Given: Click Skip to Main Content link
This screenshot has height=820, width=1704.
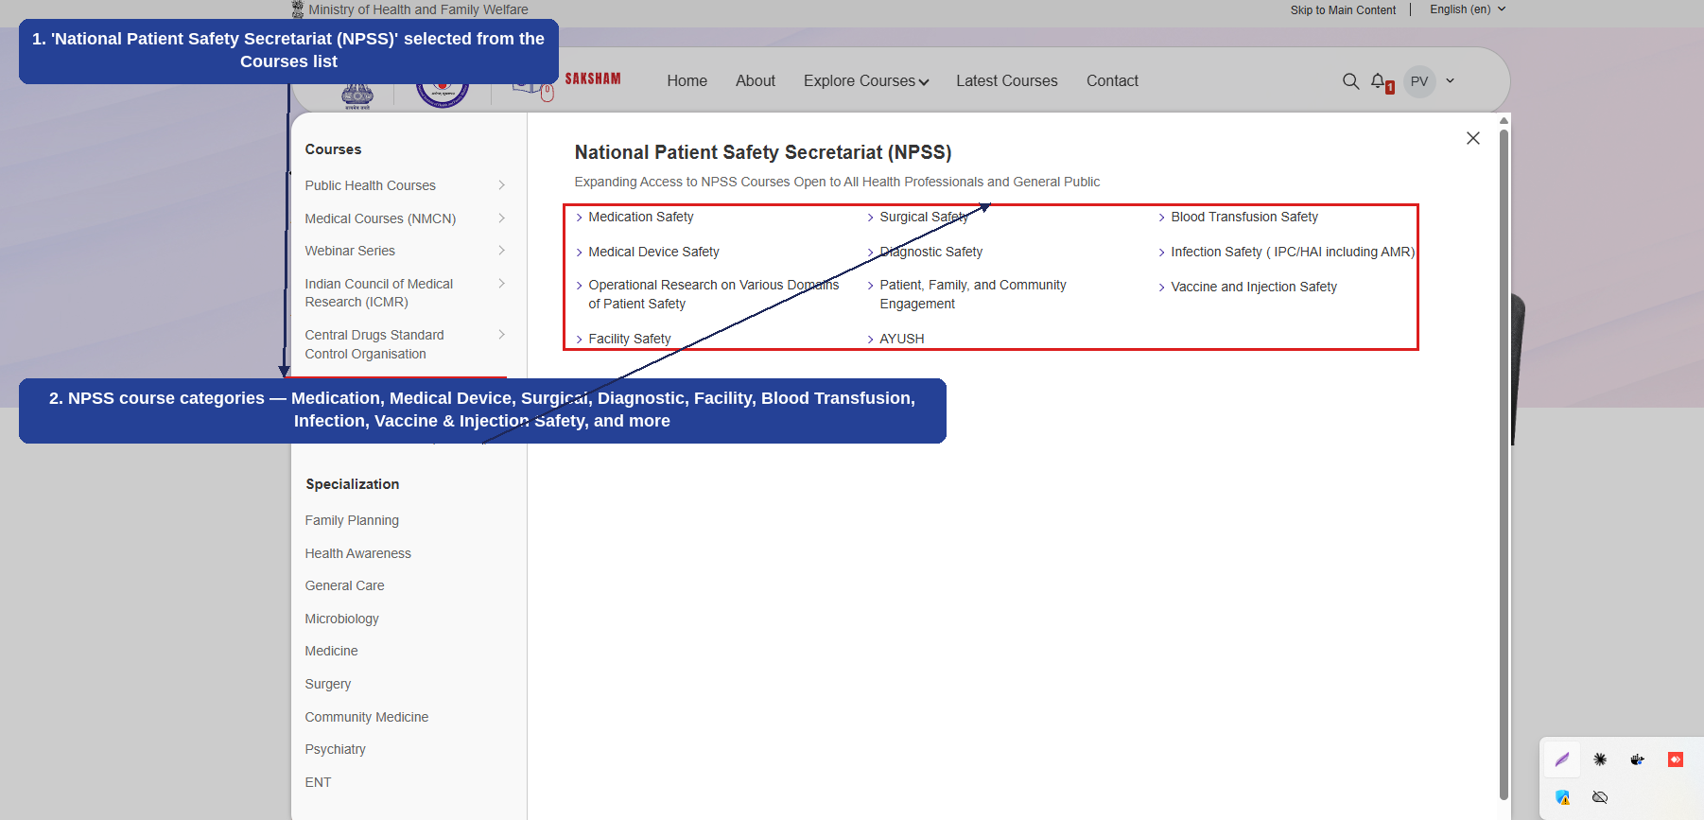Looking at the screenshot, I should click(x=1343, y=10).
